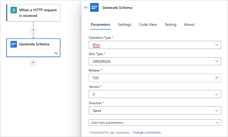This screenshot has height=137, width=228.
Task: Open the IDoc Type dropdown
Action: pos(217,62)
